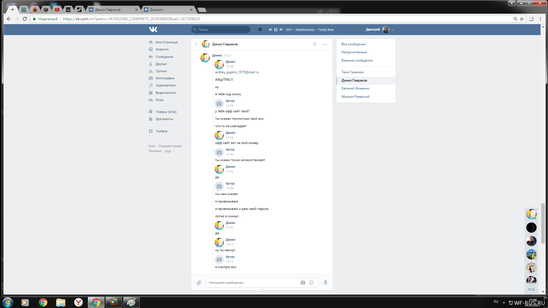548x308 pixels.
Task: Expand the Ещё footer links menu
Action: point(169,151)
